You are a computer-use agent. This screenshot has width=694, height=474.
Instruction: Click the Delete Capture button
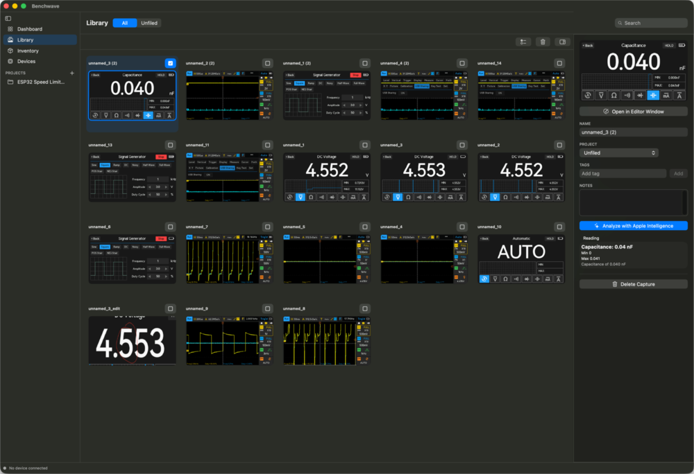coord(634,284)
